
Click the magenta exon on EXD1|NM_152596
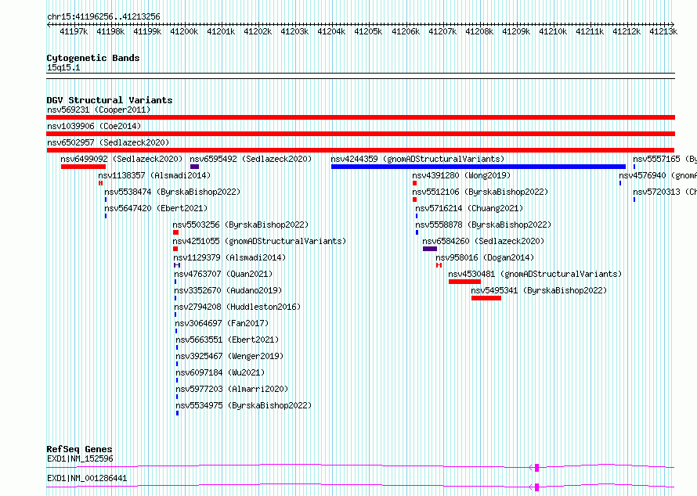(537, 468)
